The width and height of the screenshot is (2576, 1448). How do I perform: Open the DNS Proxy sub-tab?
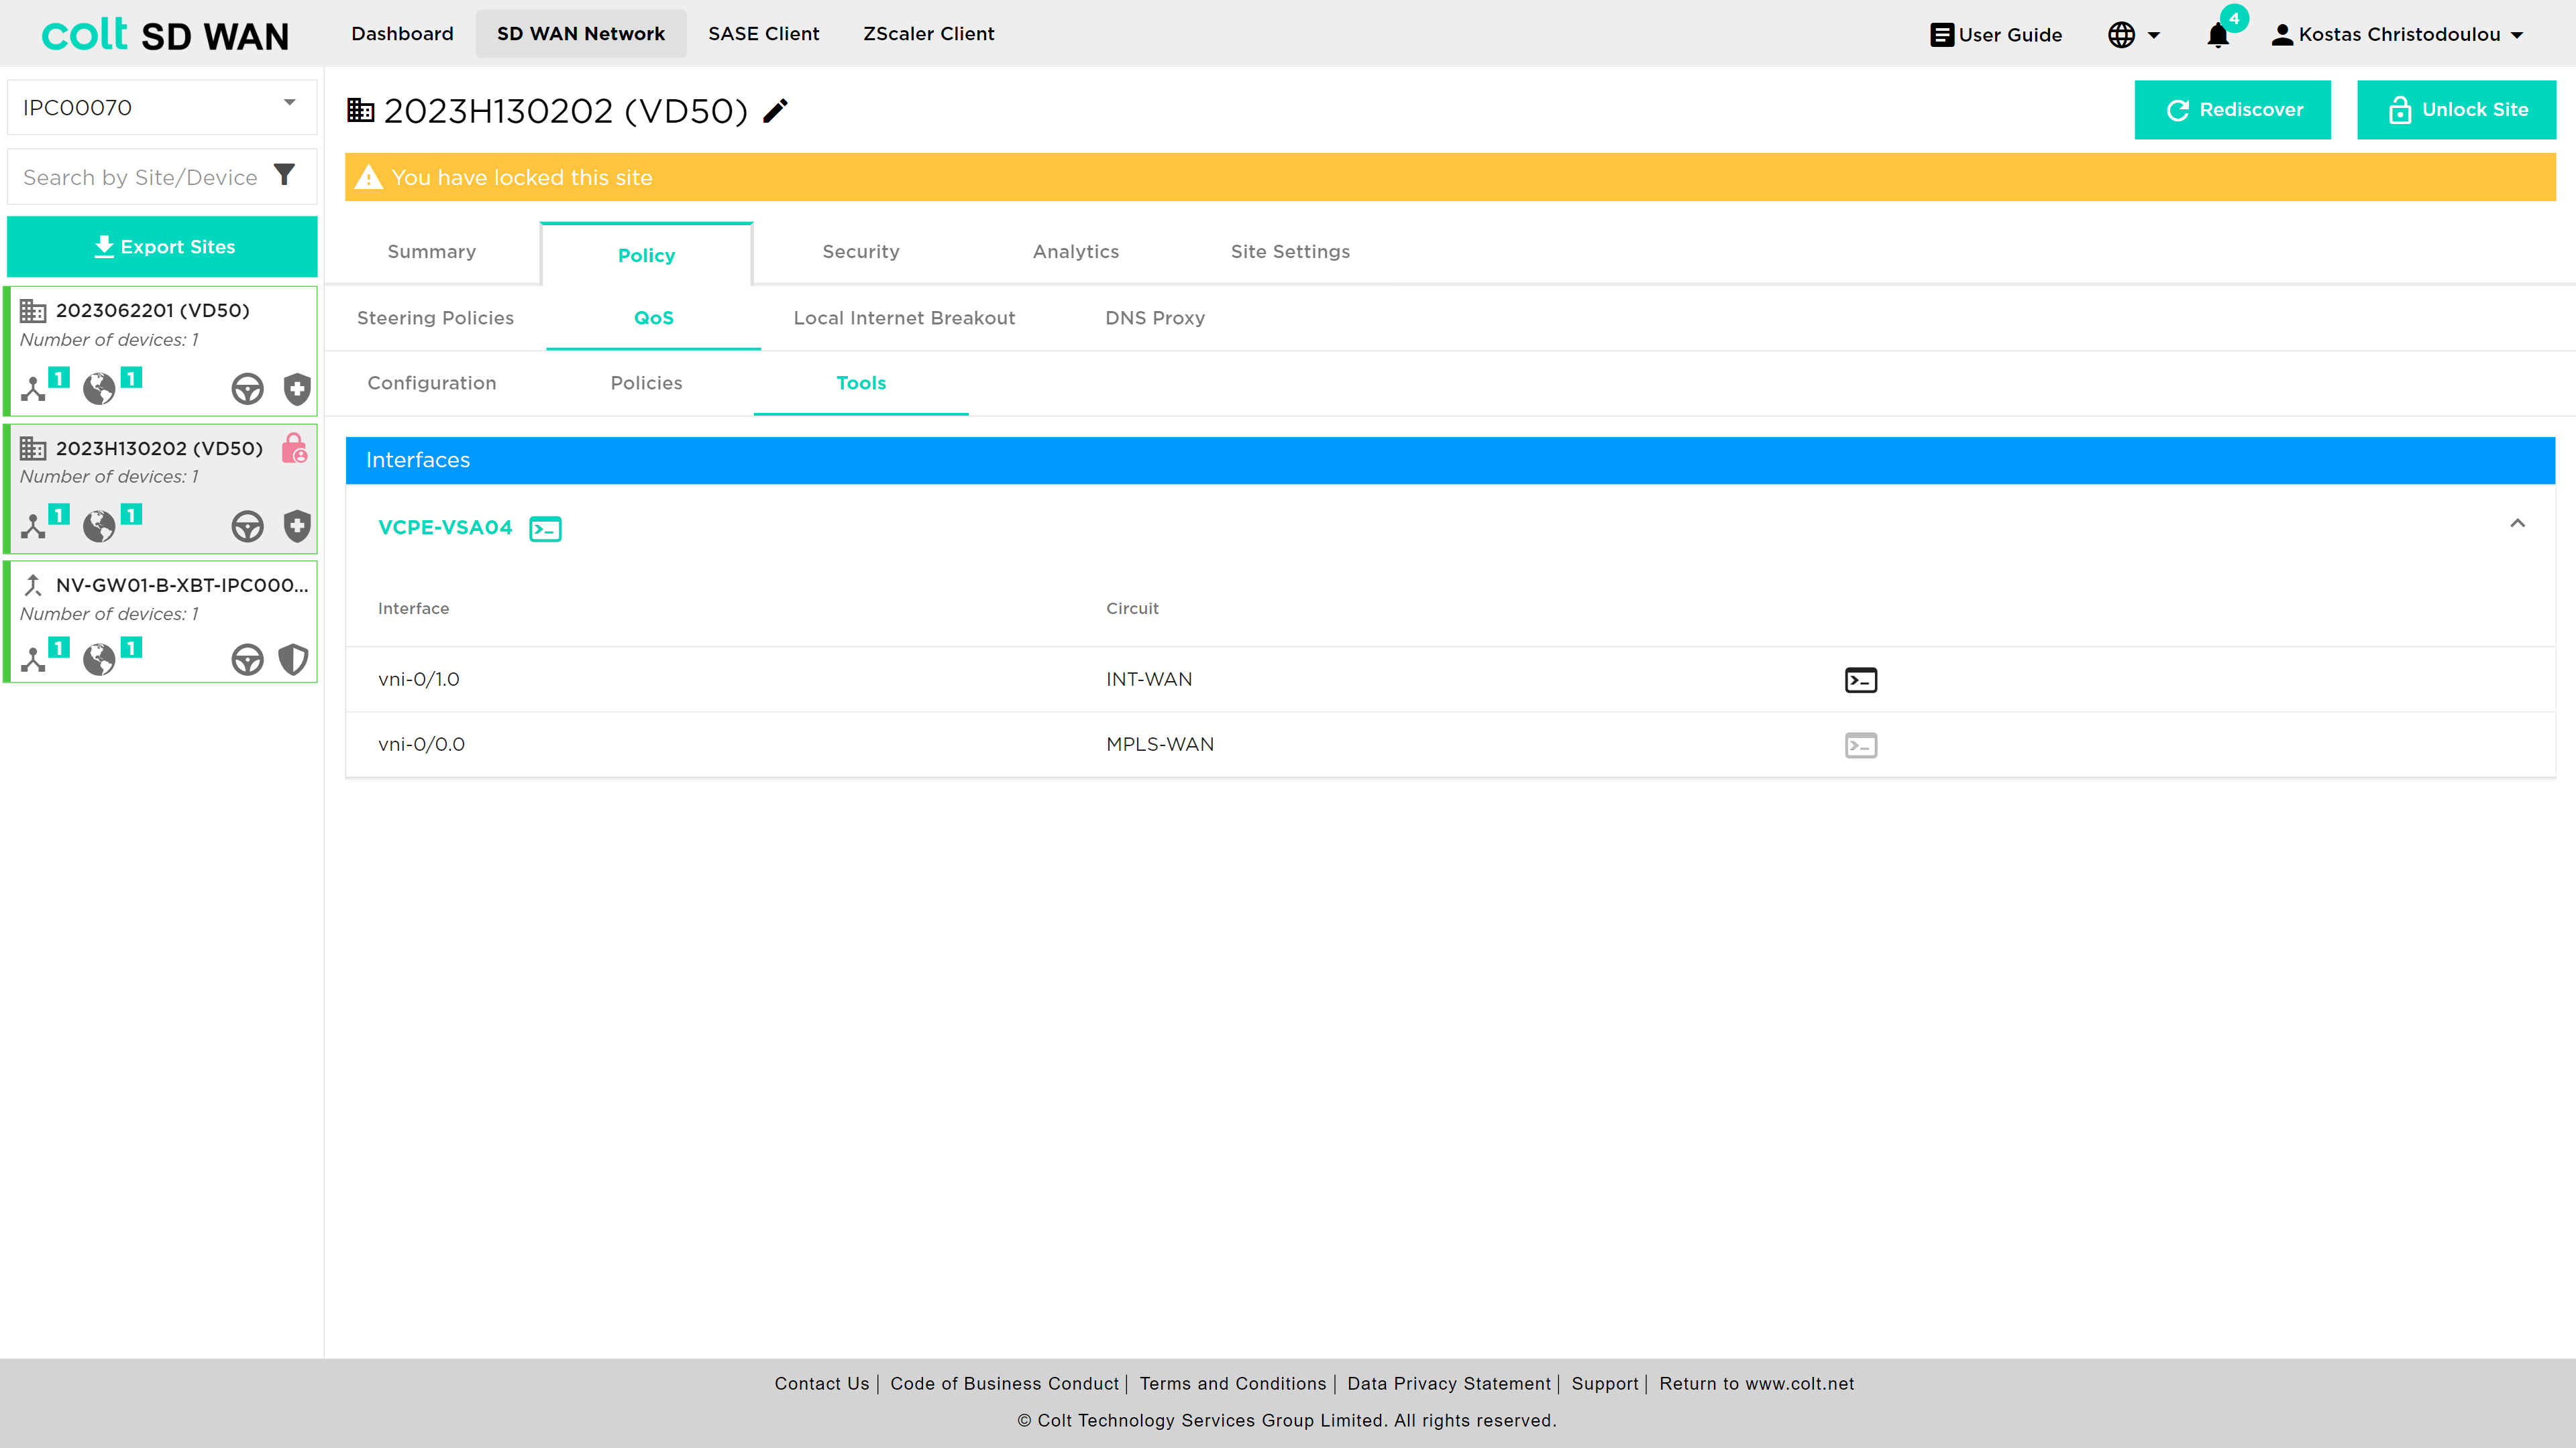pos(1155,318)
